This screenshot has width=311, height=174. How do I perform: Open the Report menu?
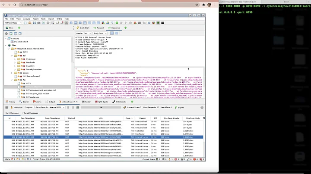pyautogui.click(x=35, y=19)
